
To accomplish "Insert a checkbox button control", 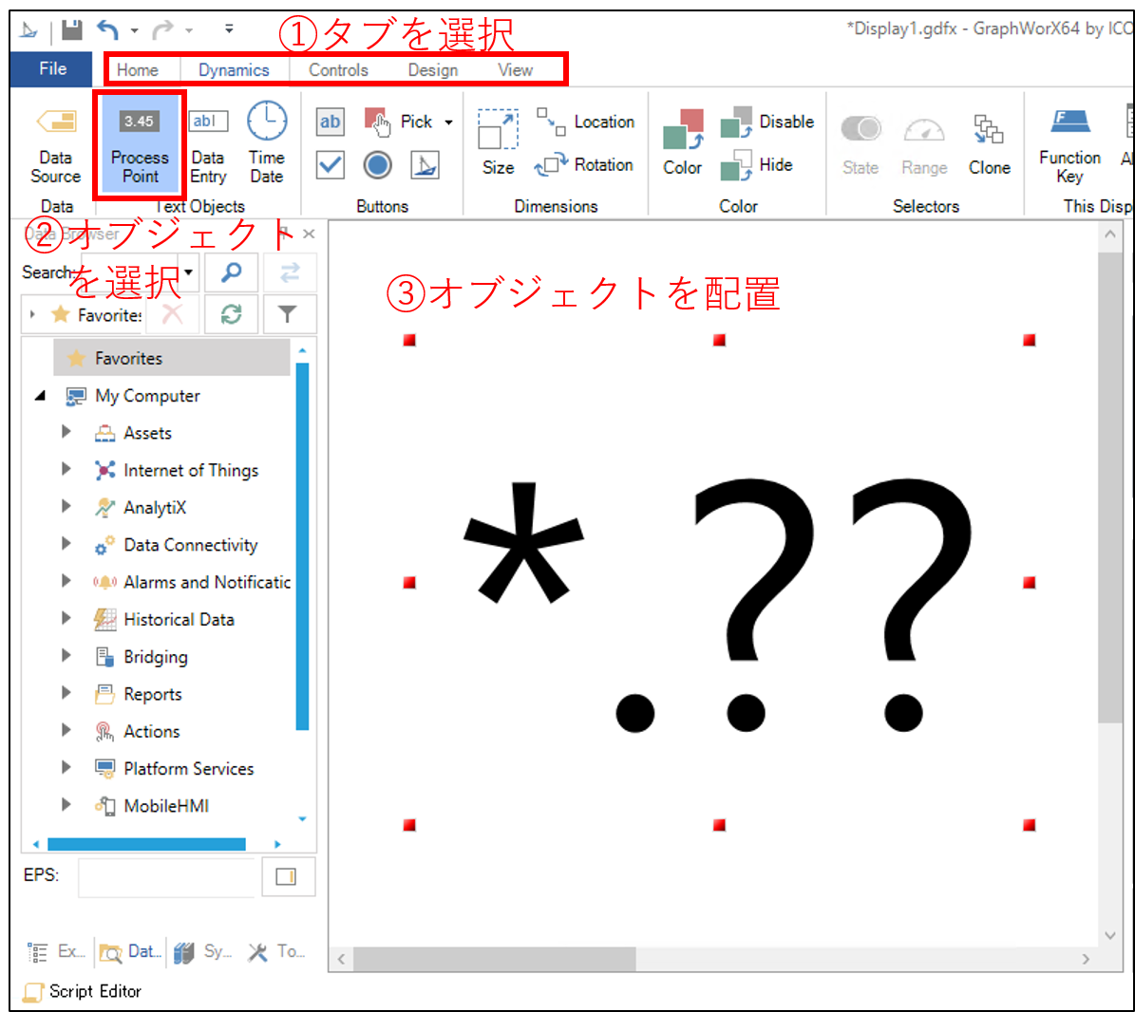I will click(330, 165).
